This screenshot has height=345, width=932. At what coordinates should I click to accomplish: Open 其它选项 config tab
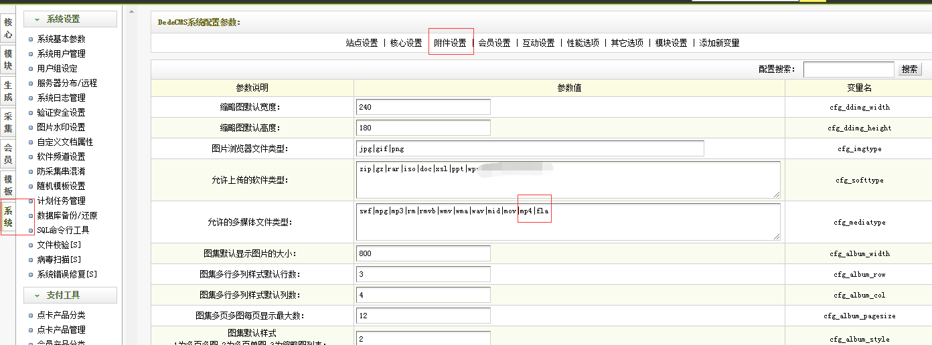click(x=627, y=43)
